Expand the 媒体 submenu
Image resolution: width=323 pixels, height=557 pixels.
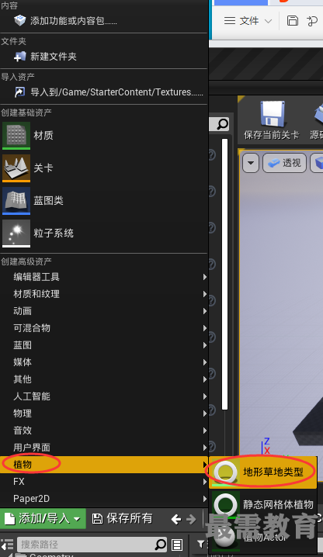tap(104, 362)
